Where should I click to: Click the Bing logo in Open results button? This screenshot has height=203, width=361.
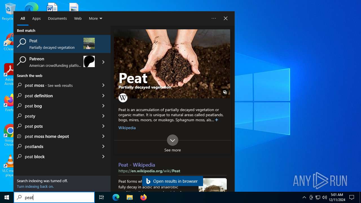[x=148, y=181]
